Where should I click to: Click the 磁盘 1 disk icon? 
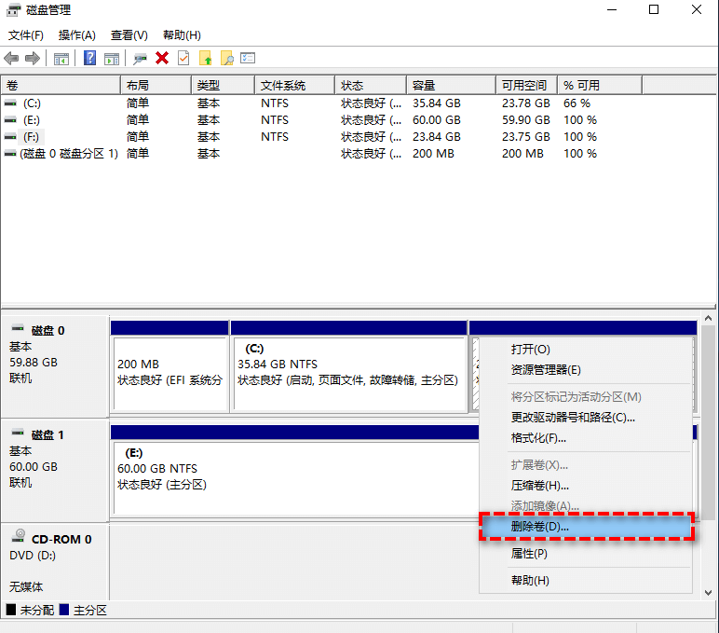click(18, 432)
